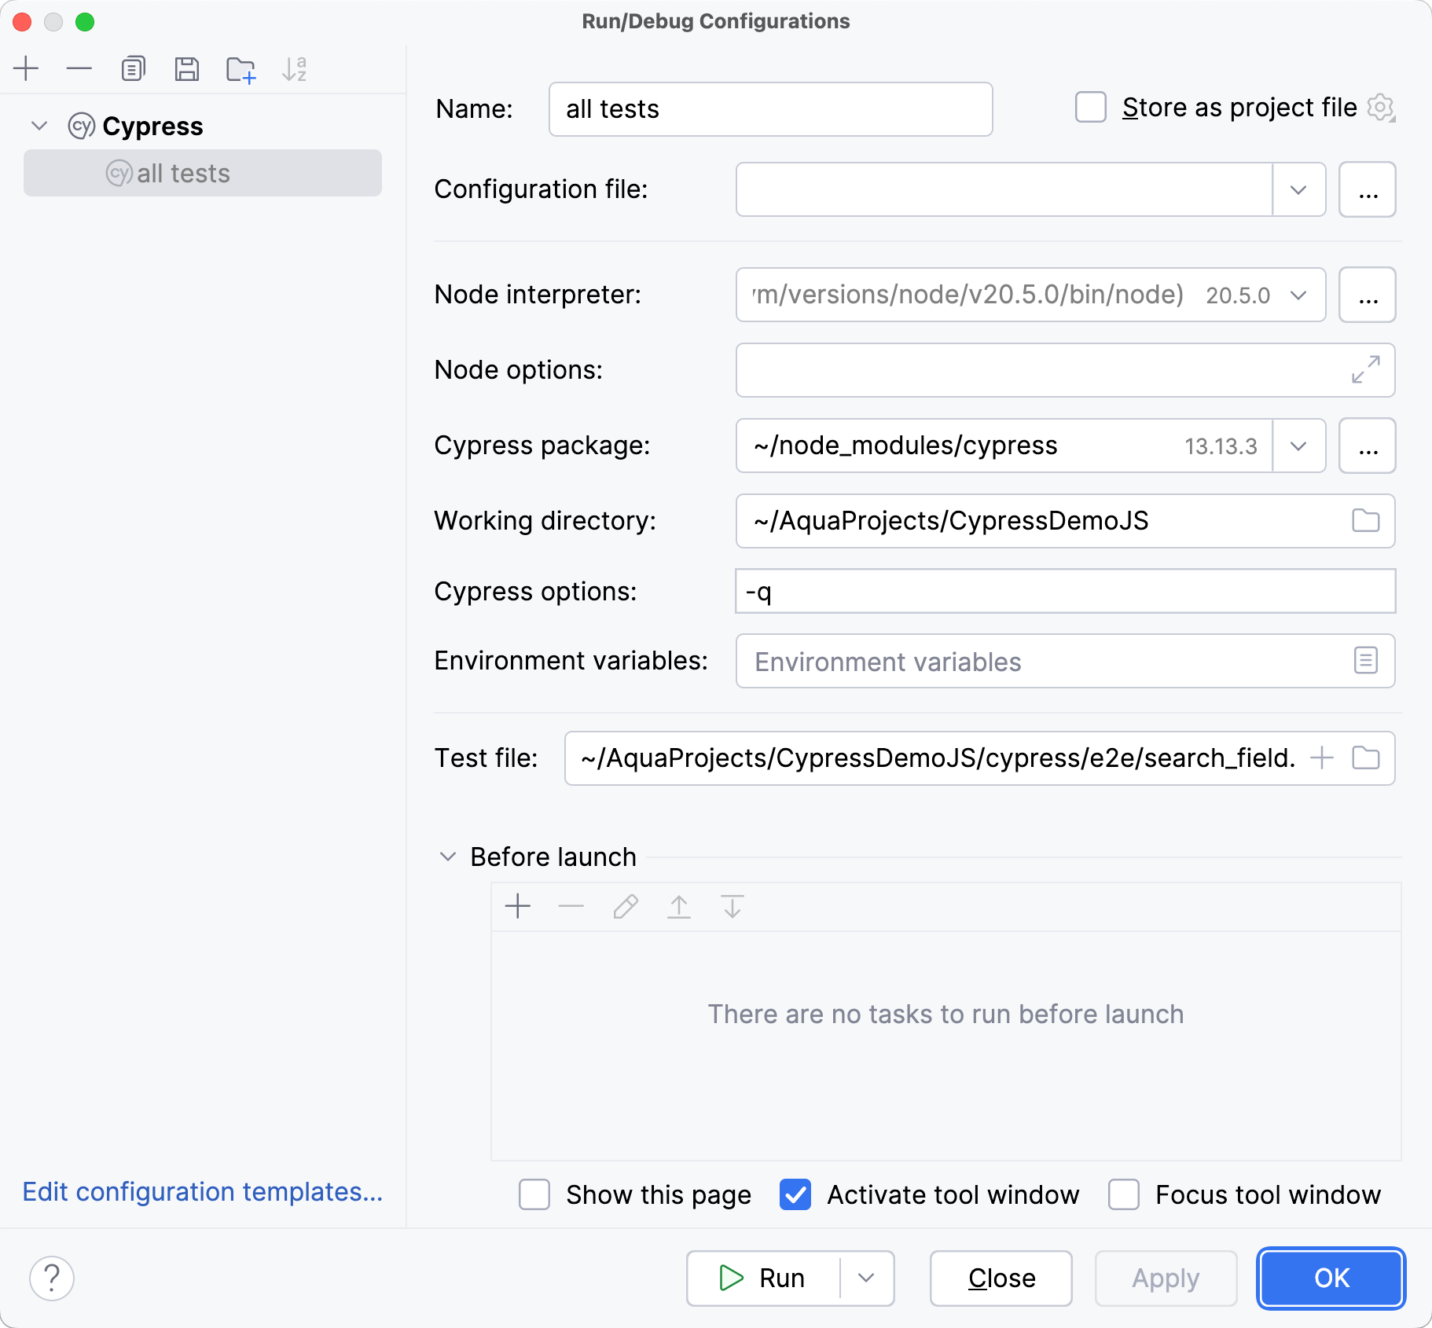Open help for this dialog
Screen dimensions: 1432x1328
pos(52,1278)
